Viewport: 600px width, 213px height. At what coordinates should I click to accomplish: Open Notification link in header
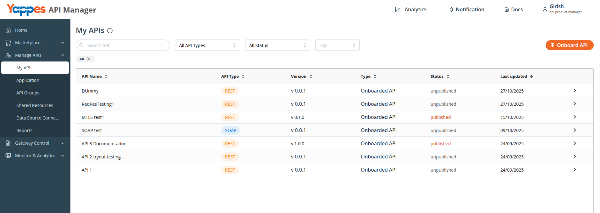(x=470, y=10)
